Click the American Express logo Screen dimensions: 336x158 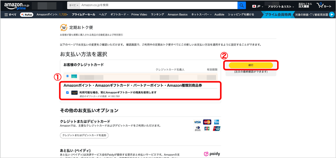point(217,122)
